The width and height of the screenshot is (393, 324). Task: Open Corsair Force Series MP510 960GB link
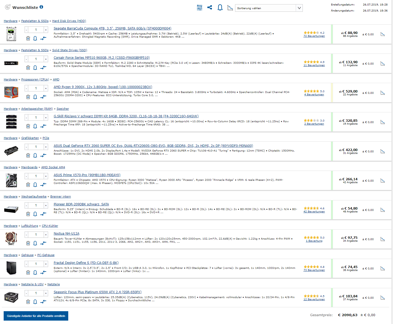click(102, 58)
